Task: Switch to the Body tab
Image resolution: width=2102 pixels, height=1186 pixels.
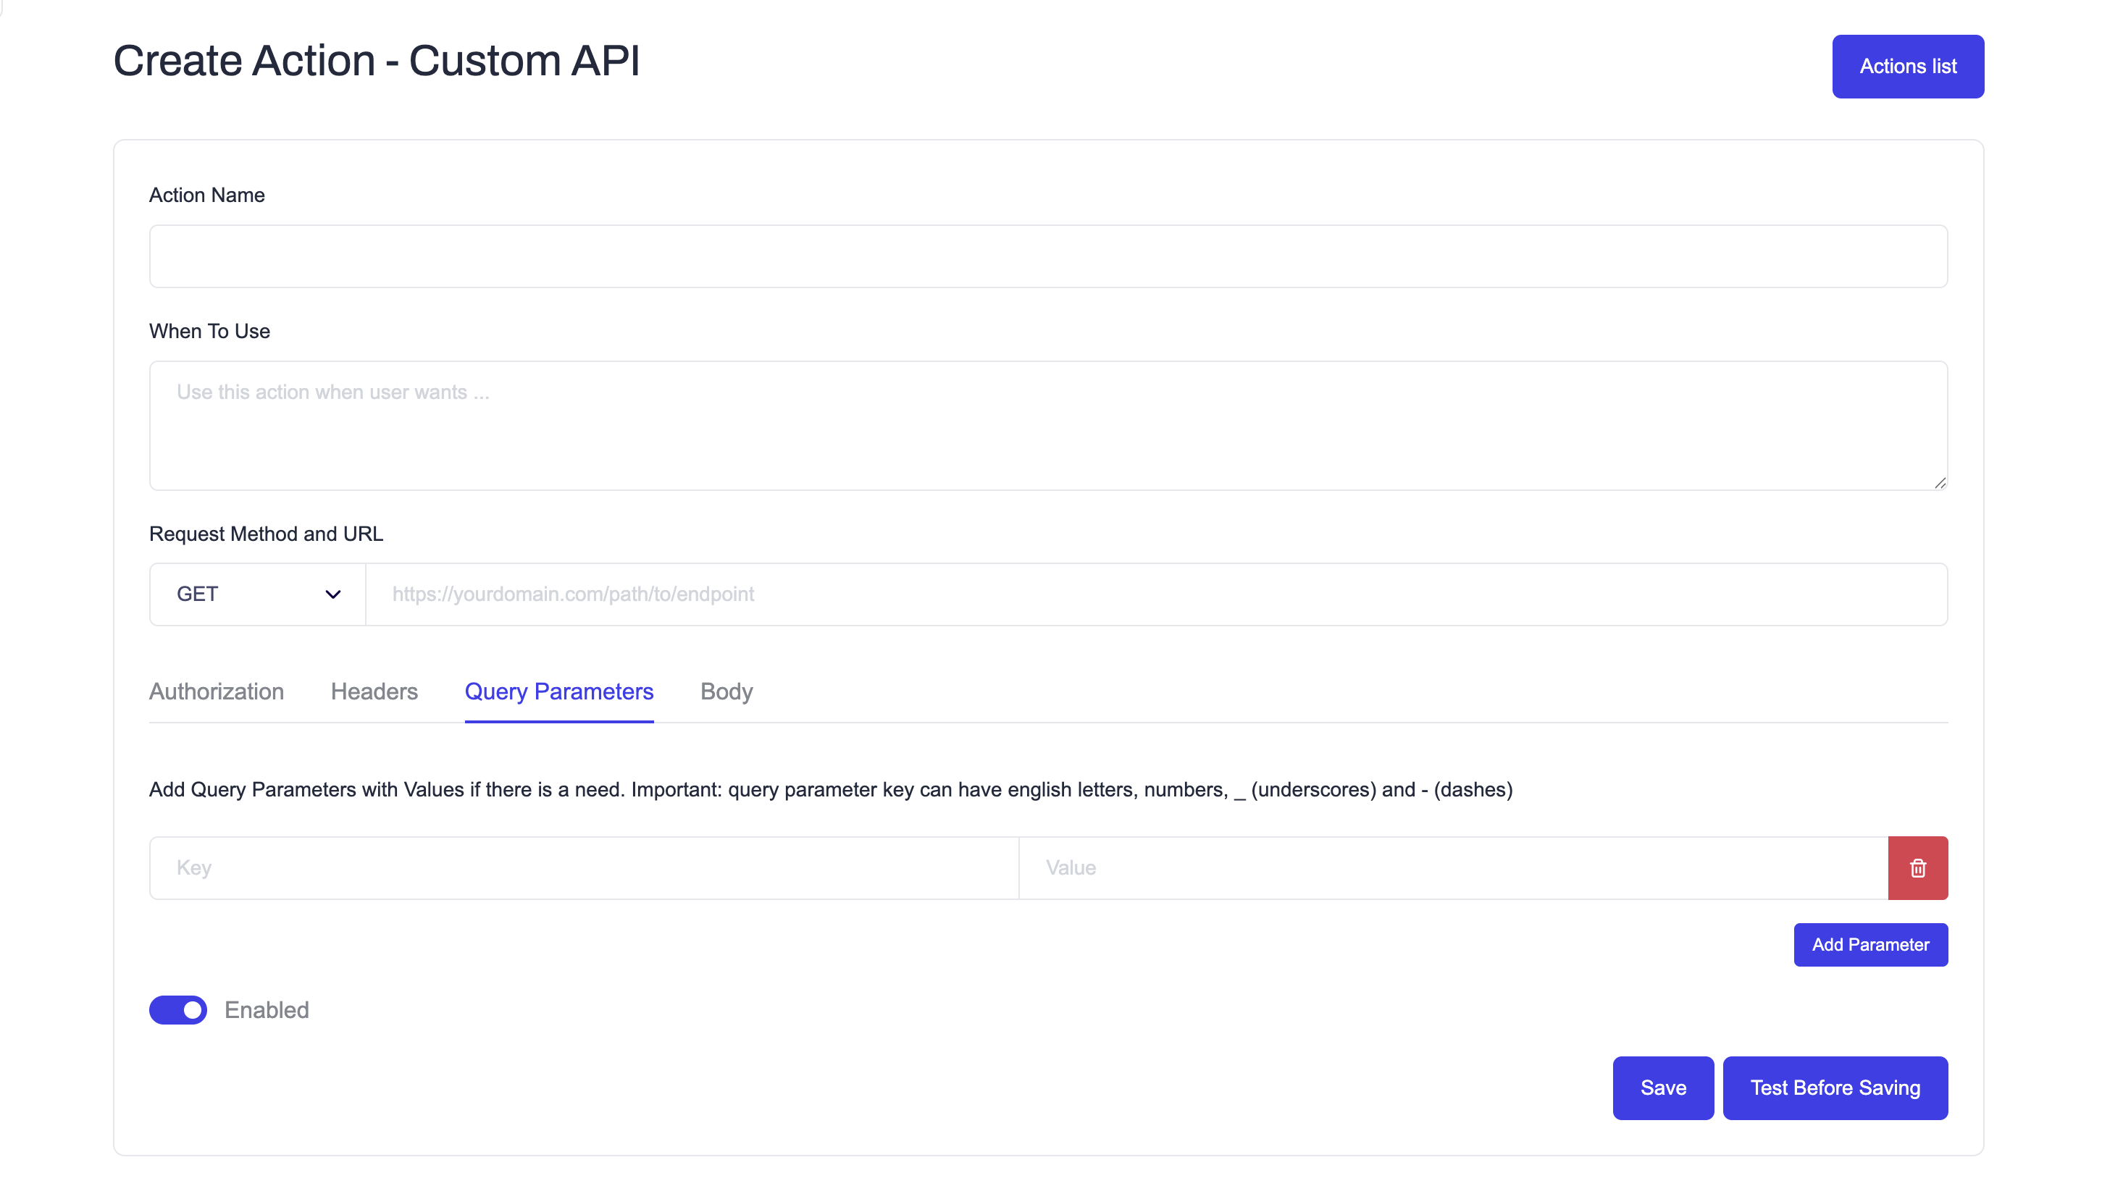Action: [x=727, y=691]
